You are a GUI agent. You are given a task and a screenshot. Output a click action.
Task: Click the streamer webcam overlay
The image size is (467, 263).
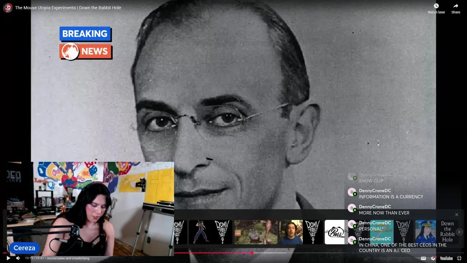pyautogui.click(x=90, y=209)
